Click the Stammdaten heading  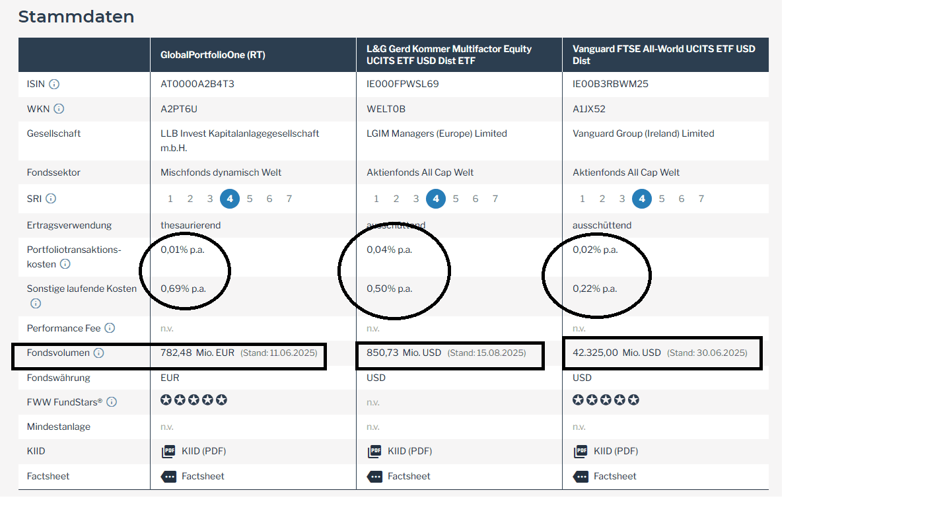pos(77,17)
